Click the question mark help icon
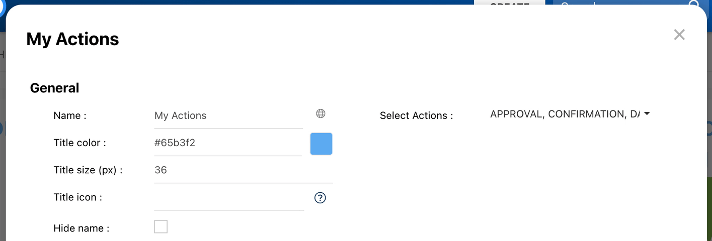Screen dimensions: 712x241 pyautogui.click(x=320, y=198)
